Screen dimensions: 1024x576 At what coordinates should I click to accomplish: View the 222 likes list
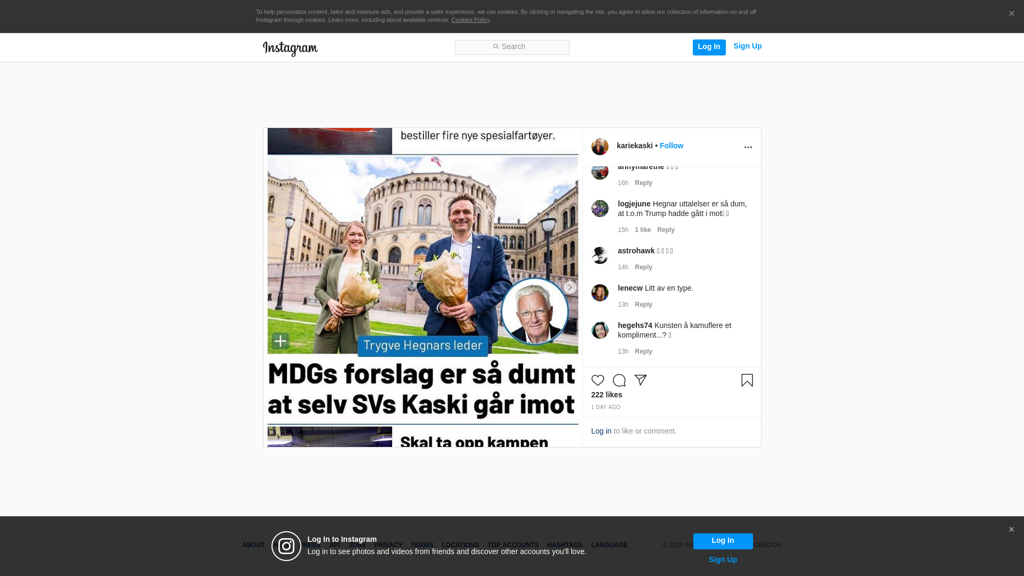click(x=606, y=395)
